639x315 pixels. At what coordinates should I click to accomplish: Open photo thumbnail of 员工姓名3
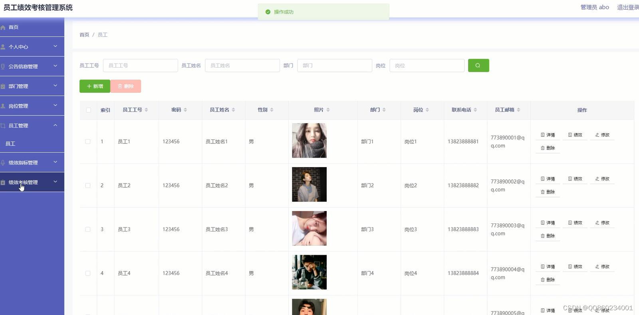[x=309, y=228]
